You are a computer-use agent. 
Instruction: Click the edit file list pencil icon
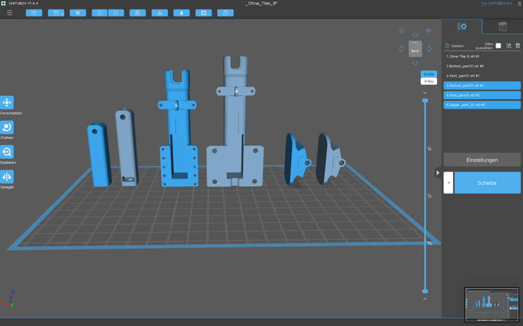pyautogui.click(x=509, y=45)
